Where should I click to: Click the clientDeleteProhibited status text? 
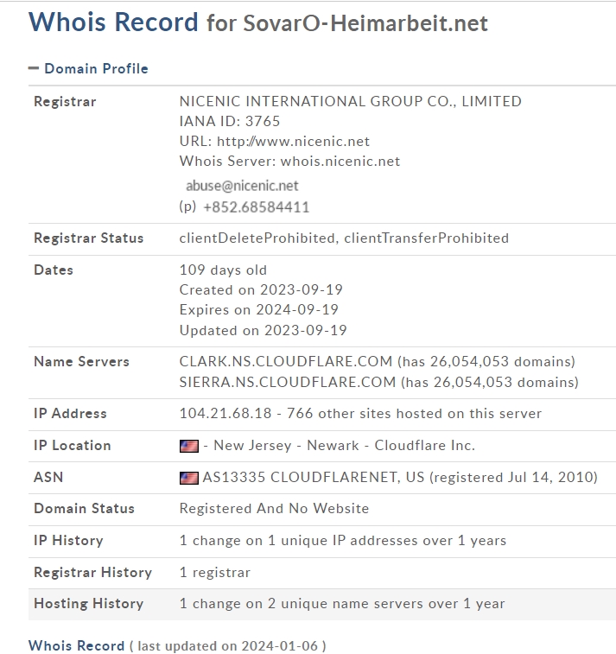(x=257, y=238)
